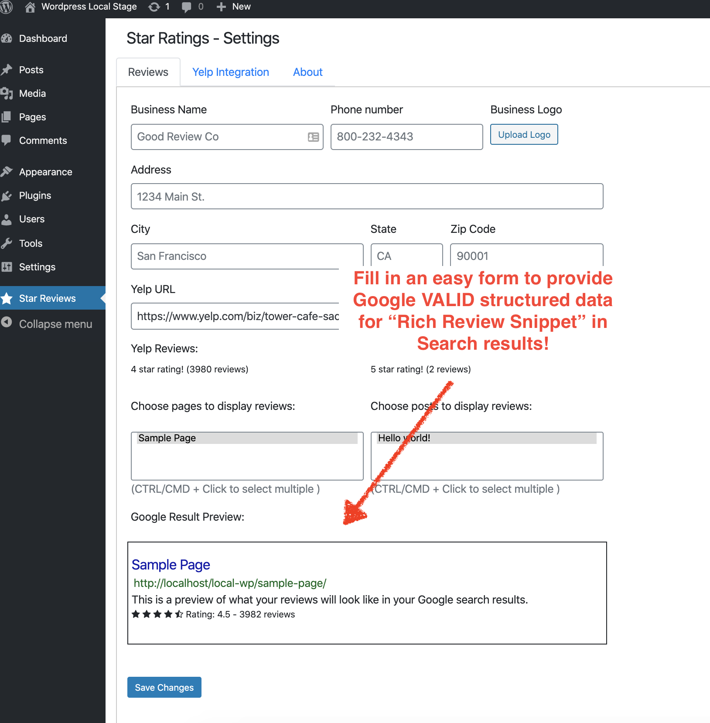
Task: Switch to the Yelp Integration tab
Action: click(x=231, y=72)
